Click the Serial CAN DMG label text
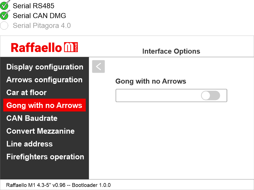This screenshot has height=190, width=254. pos(39,15)
